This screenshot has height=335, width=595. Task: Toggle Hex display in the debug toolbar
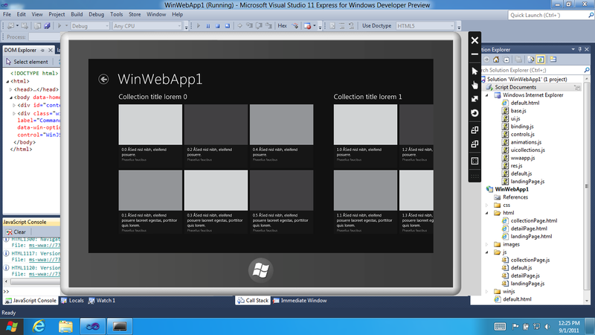[282, 25]
